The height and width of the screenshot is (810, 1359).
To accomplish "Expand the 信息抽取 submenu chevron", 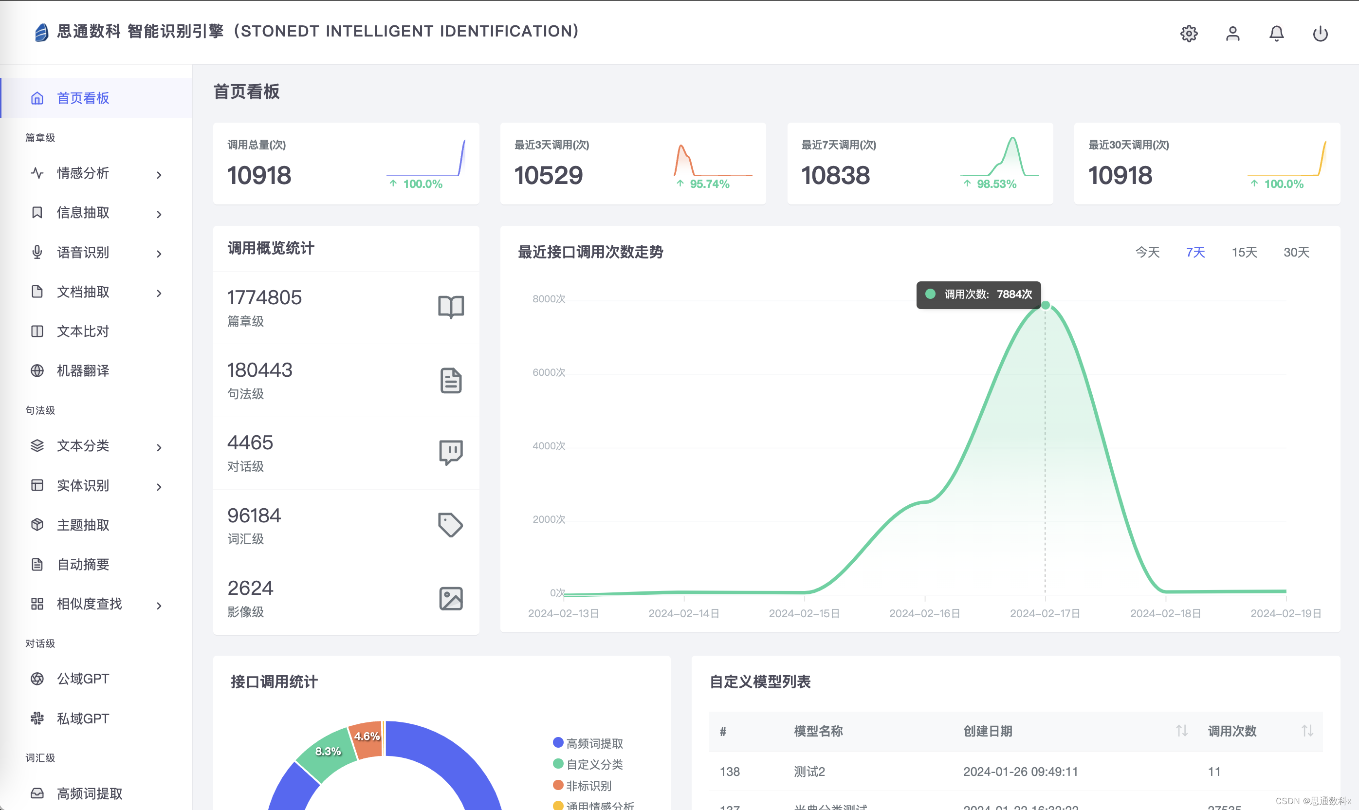I will (x=159, y=215).
